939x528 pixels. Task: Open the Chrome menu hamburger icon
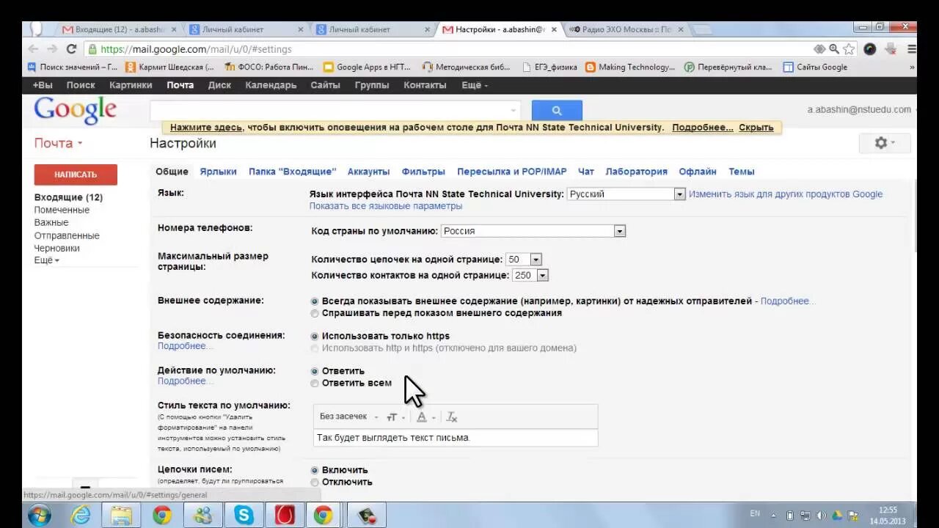(x=912, y=49)
